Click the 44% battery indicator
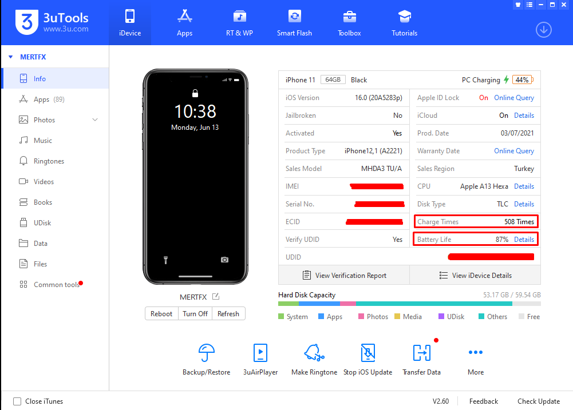The width and height of the screenshot is (573, 410). pyautogui.click(x=523, y=80)
